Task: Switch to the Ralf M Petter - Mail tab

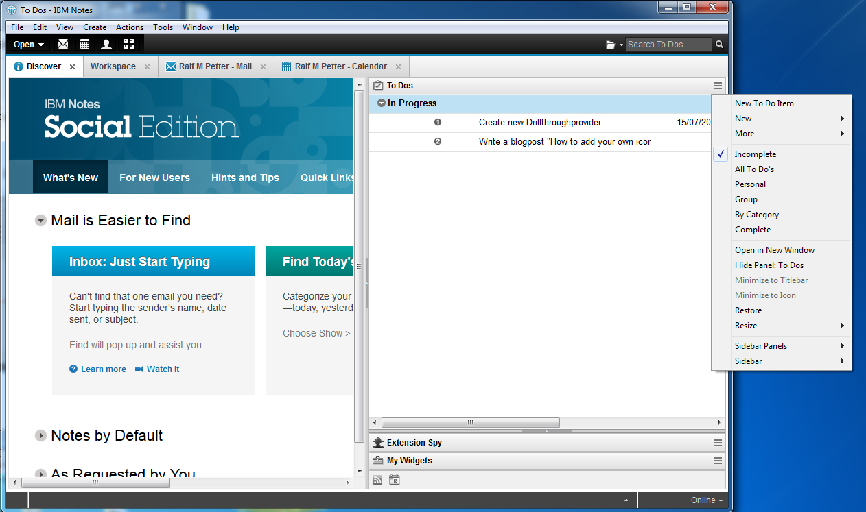Action: click(215, 66)
